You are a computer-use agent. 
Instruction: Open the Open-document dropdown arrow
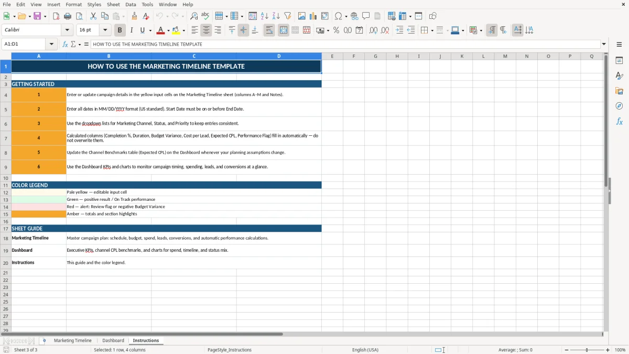[29, 16]
